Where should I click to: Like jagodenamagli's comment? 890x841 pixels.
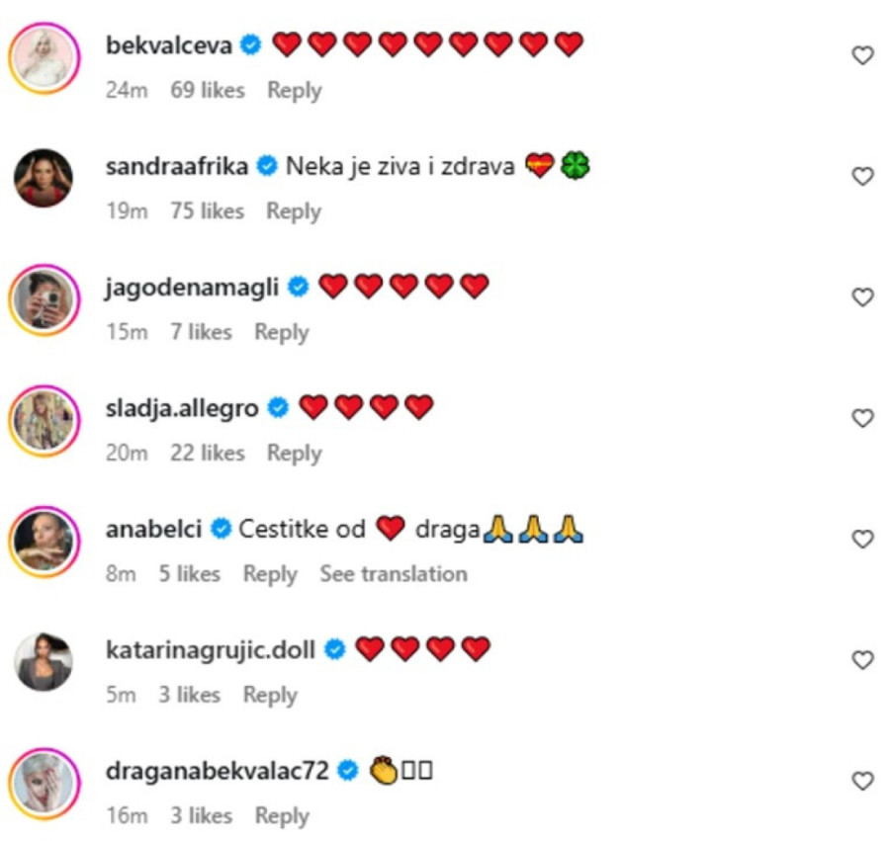coord(862,297)
